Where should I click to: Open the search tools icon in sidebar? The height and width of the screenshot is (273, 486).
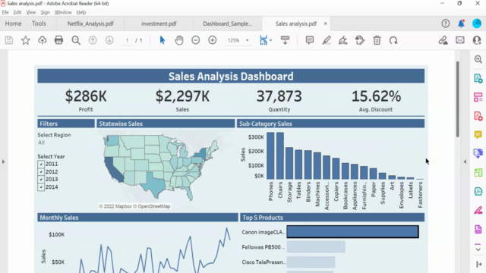tap(478, 59)
